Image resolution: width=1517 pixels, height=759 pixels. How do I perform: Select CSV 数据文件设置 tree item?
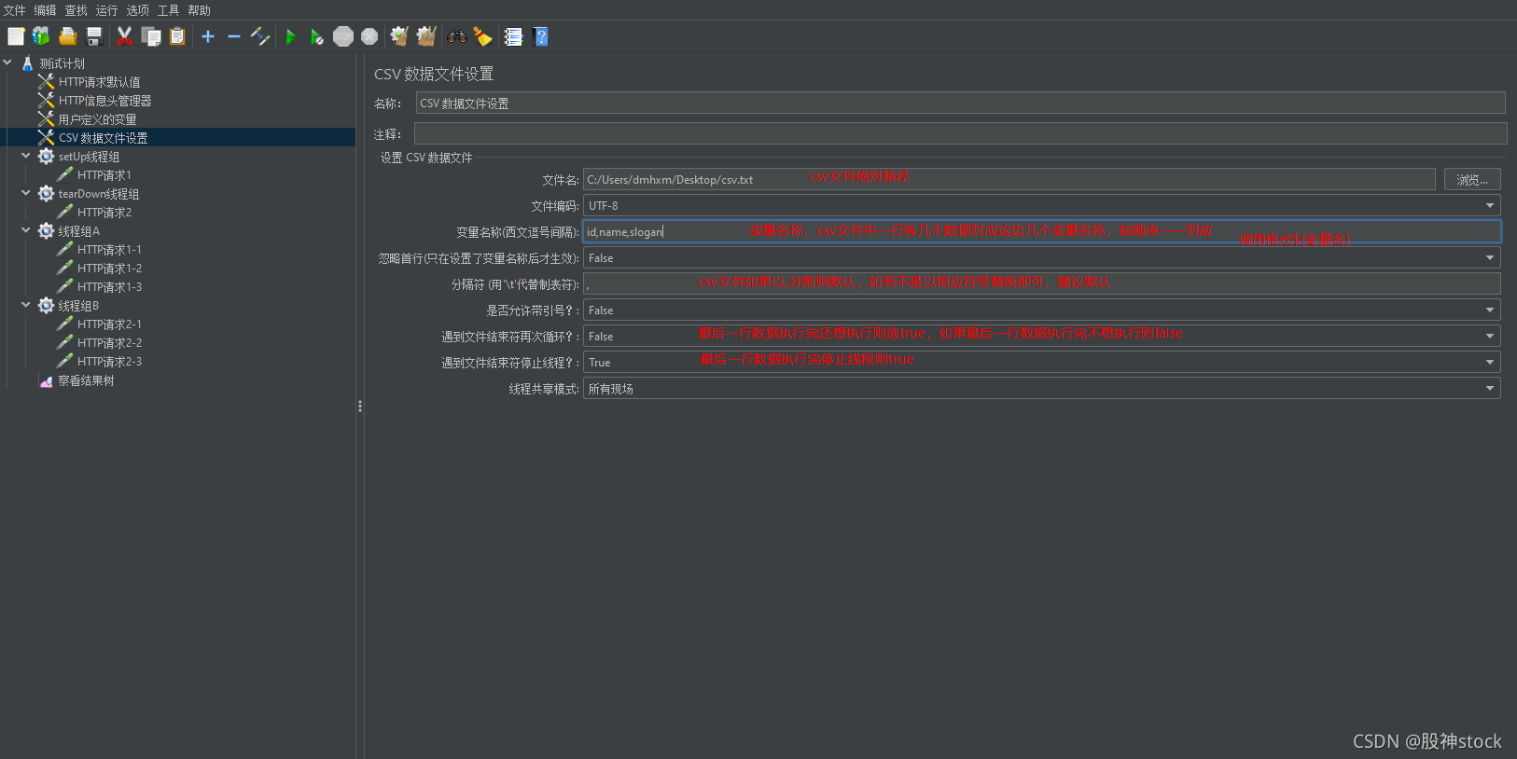coord(103,137)
